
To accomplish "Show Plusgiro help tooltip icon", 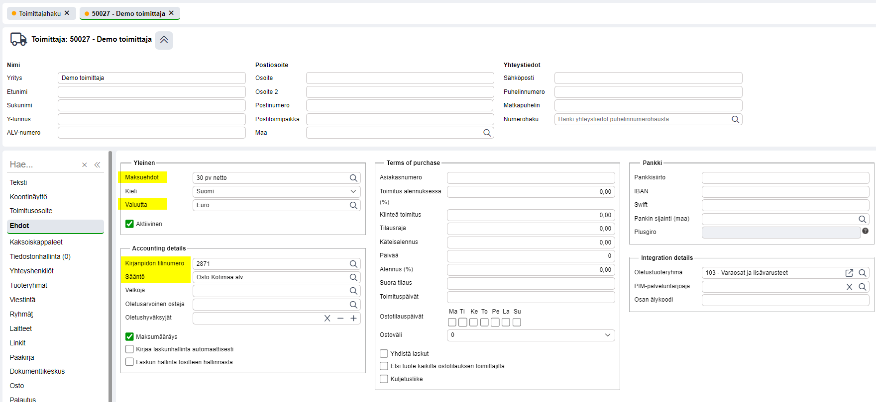I will point(865,231).
